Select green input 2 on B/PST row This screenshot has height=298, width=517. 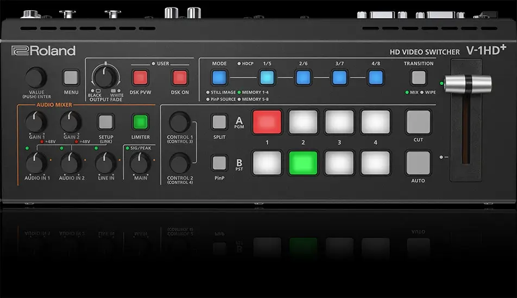click(303, 162)
